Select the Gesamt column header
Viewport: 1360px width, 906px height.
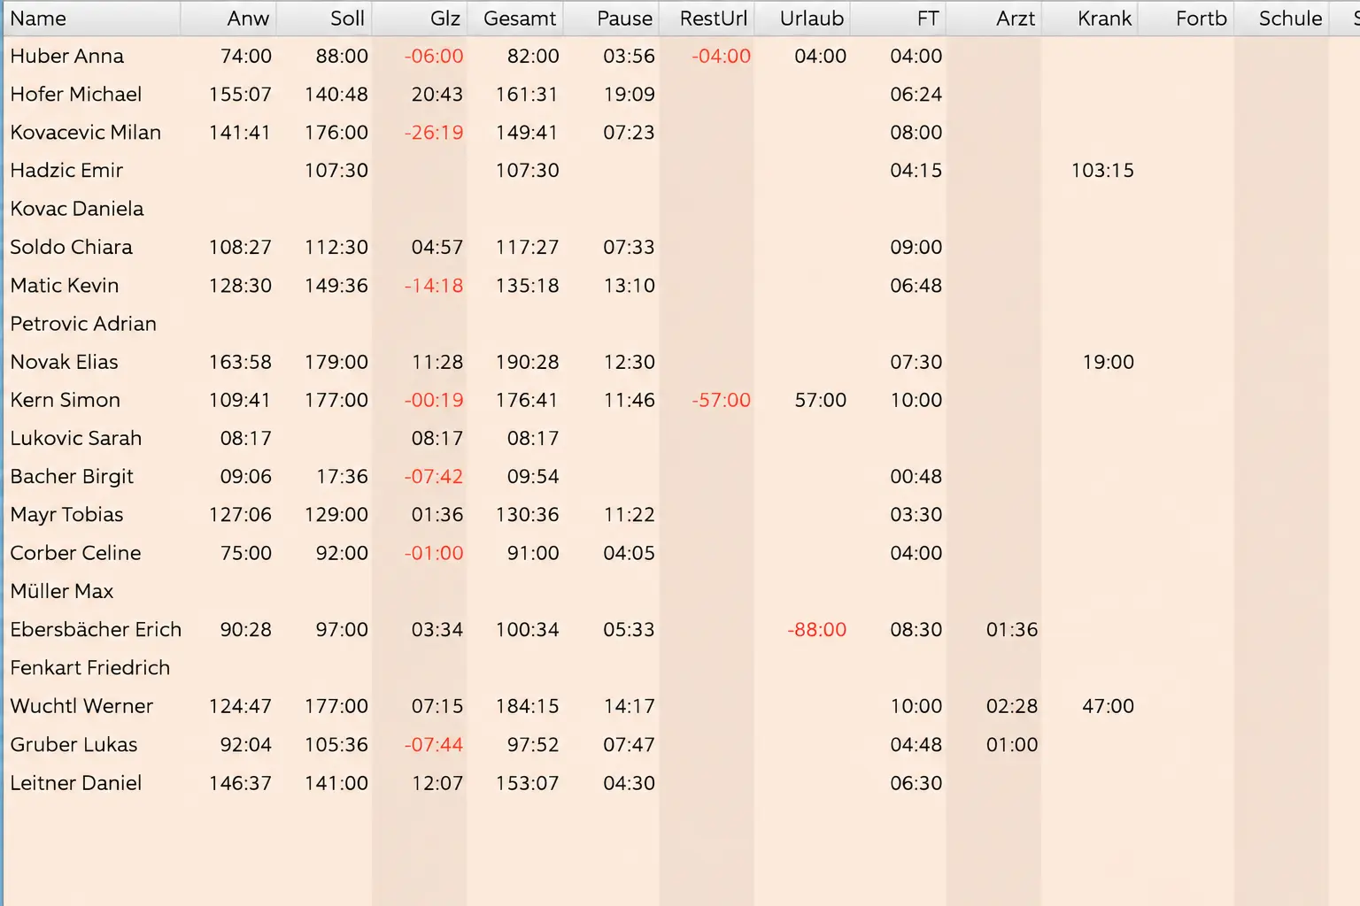coord(515,19)
